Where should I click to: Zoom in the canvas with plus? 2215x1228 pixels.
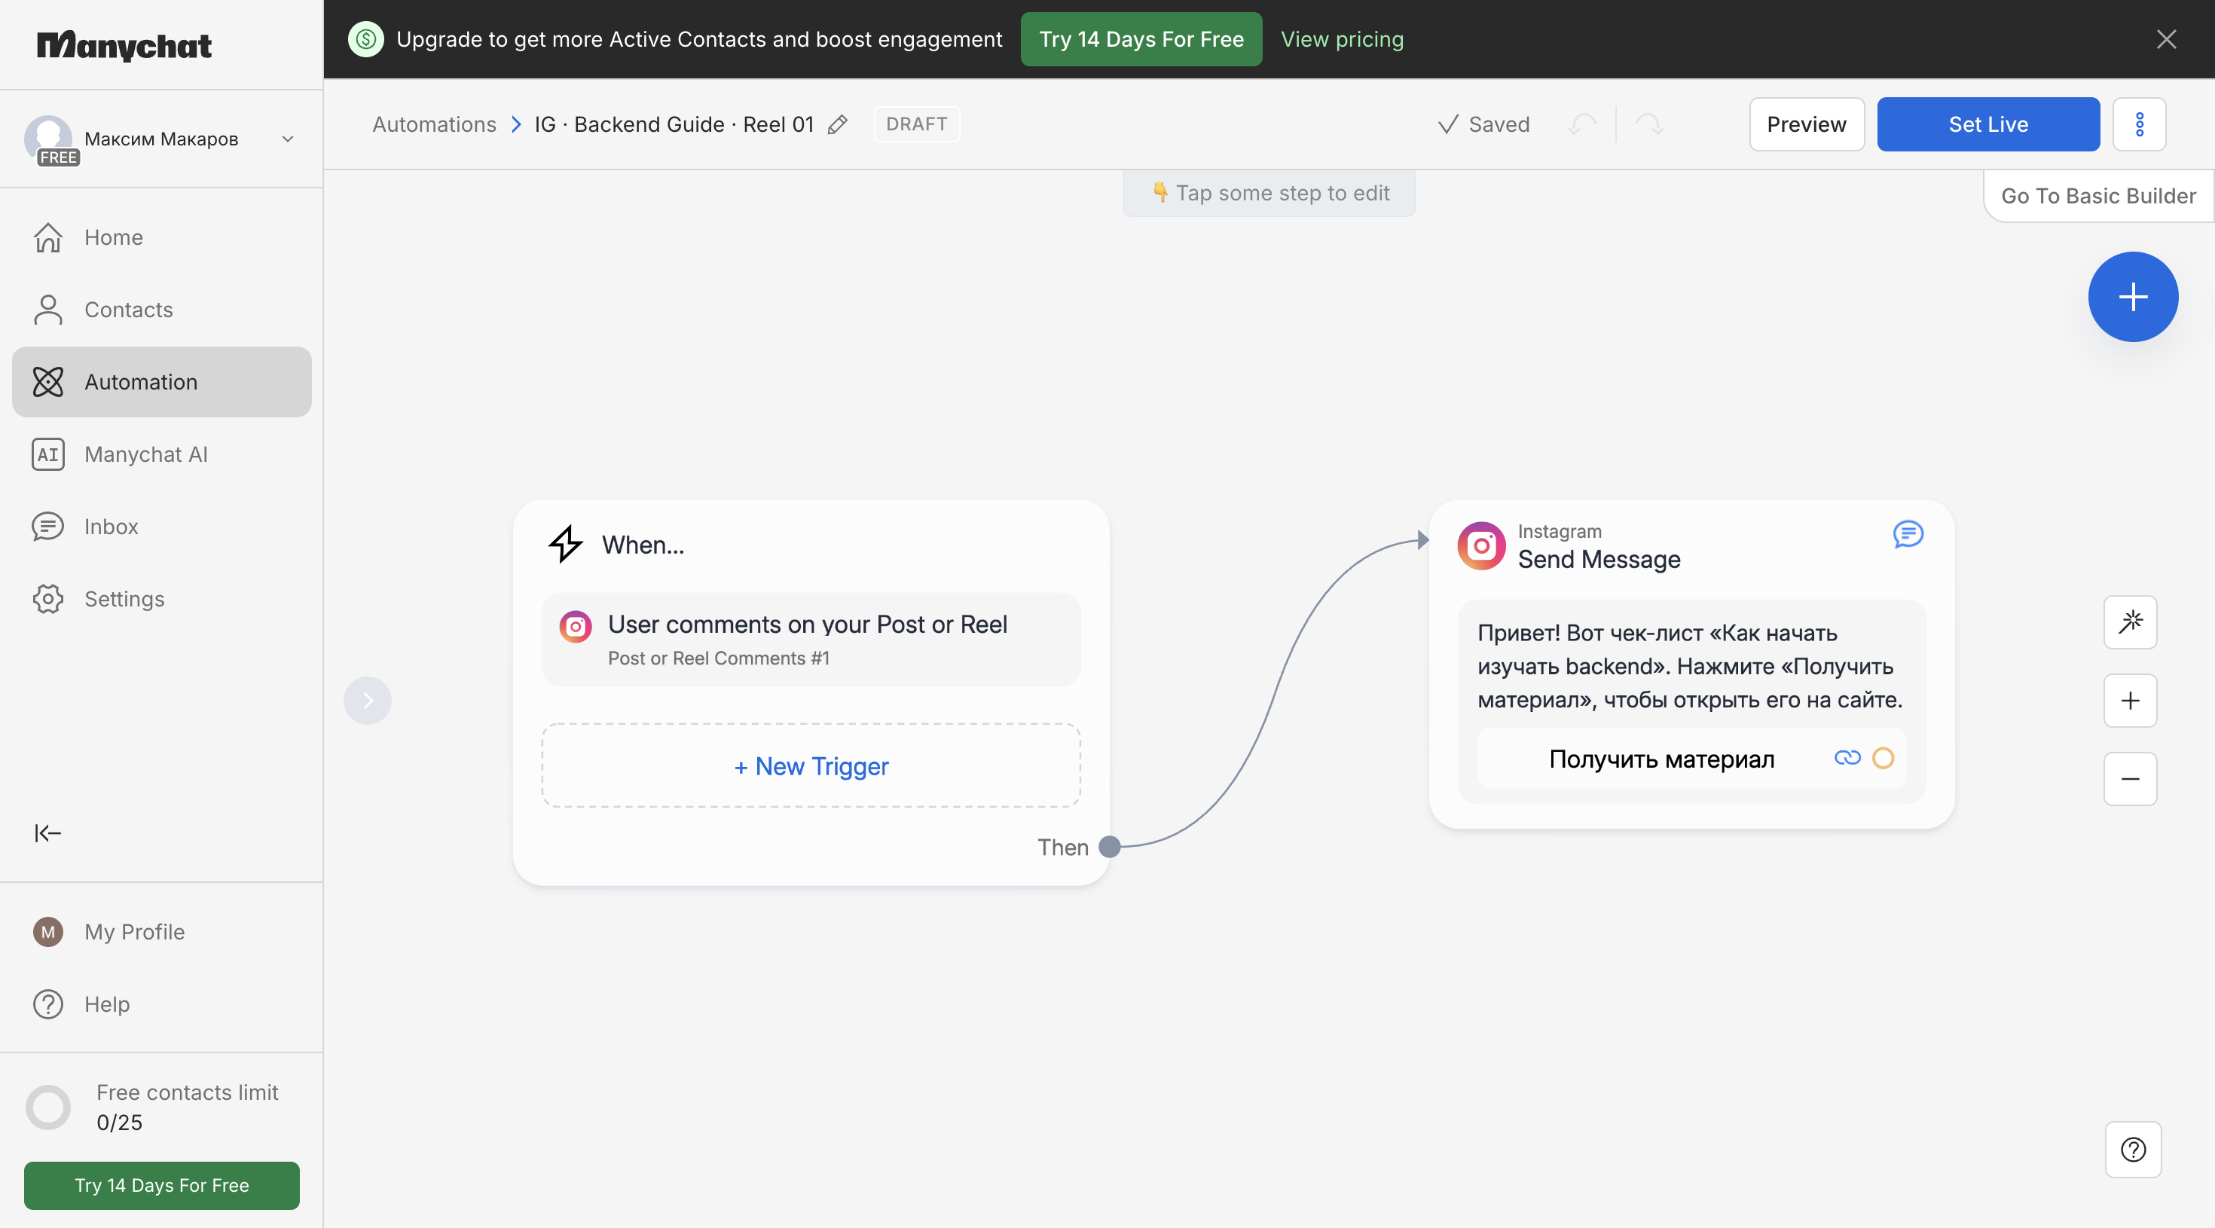coord(2130,700)
